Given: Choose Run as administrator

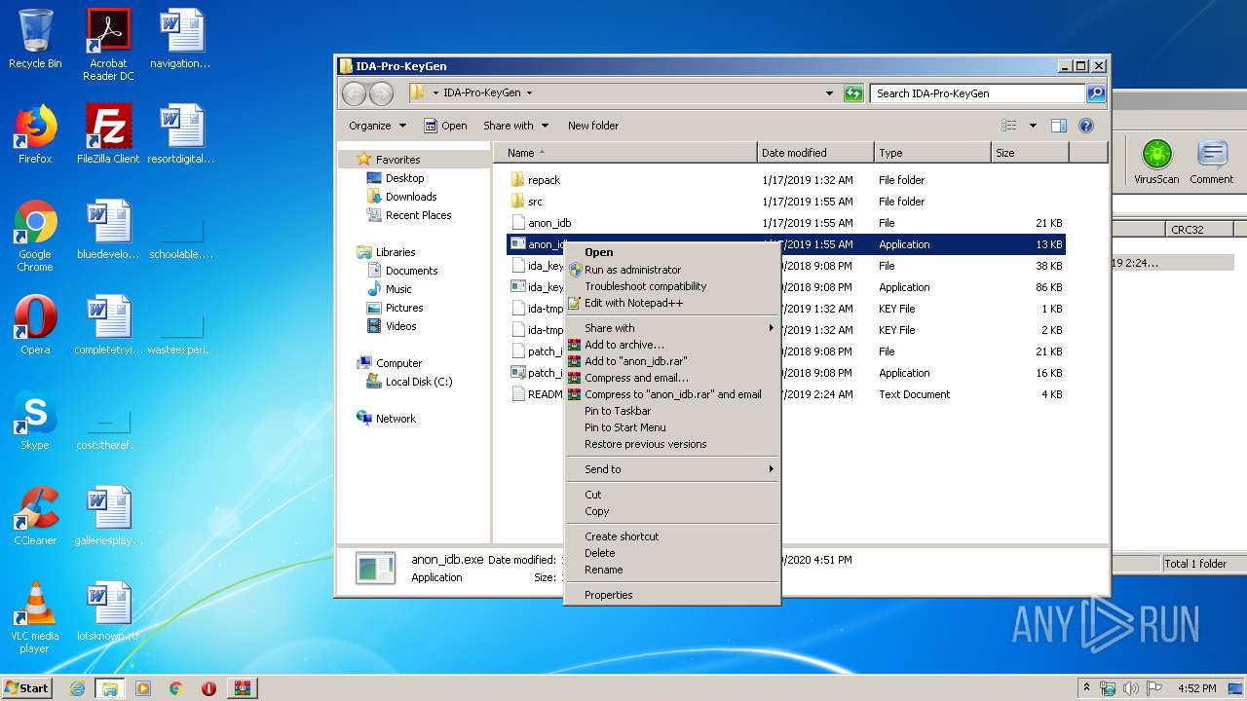Looking at the screenshot, I should pos(672,270).
